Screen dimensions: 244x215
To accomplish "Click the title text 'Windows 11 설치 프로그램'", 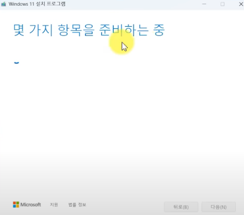I will tap(37, 4).
